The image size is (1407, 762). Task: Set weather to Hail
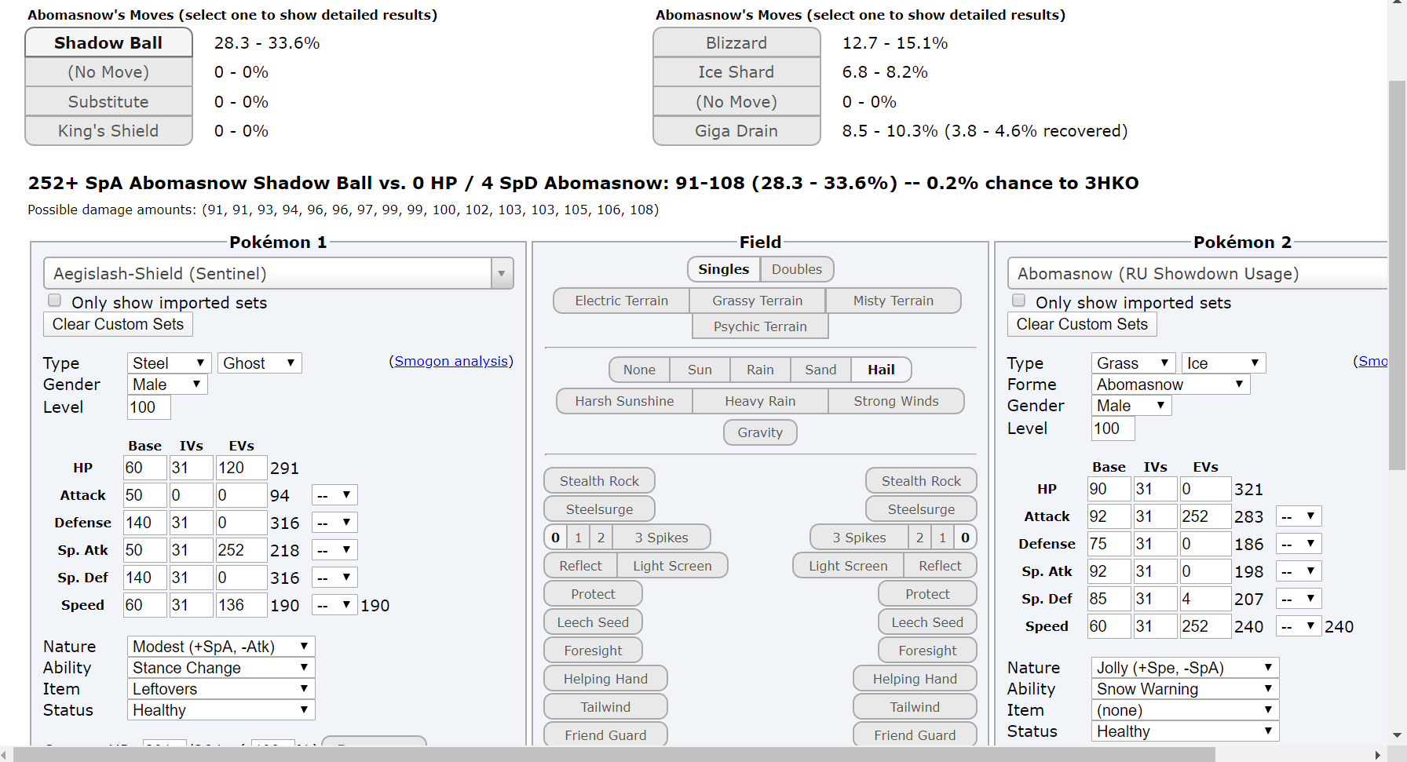coord(881,370)
